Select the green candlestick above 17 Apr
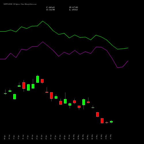 coord(29,88)
